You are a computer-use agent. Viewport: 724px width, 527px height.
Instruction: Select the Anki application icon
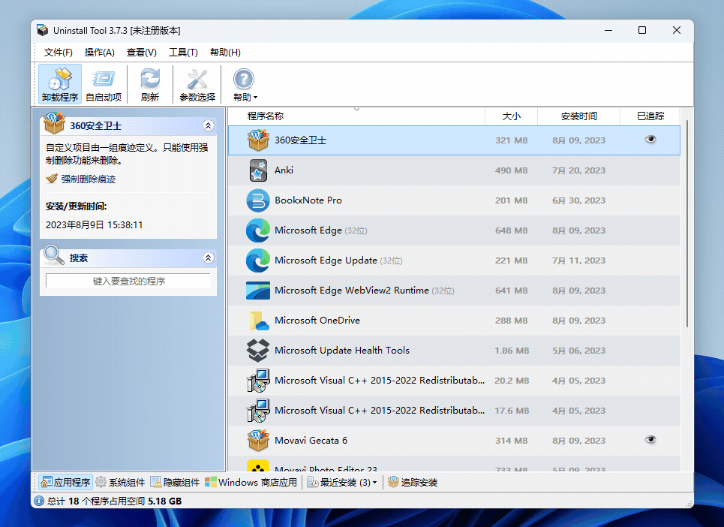pos(257,170)
